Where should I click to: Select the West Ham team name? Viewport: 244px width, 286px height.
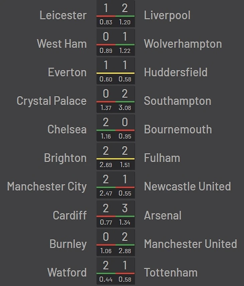(62, 44)
